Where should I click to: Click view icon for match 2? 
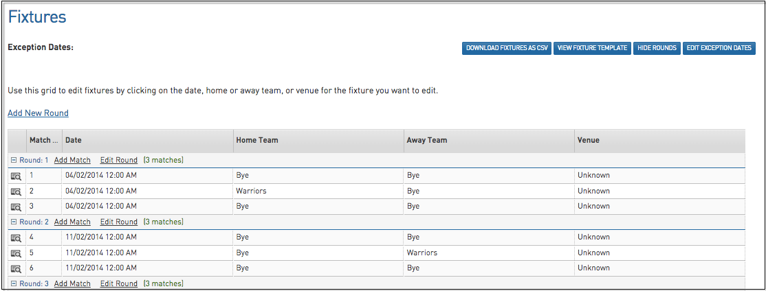pos(16,191)
